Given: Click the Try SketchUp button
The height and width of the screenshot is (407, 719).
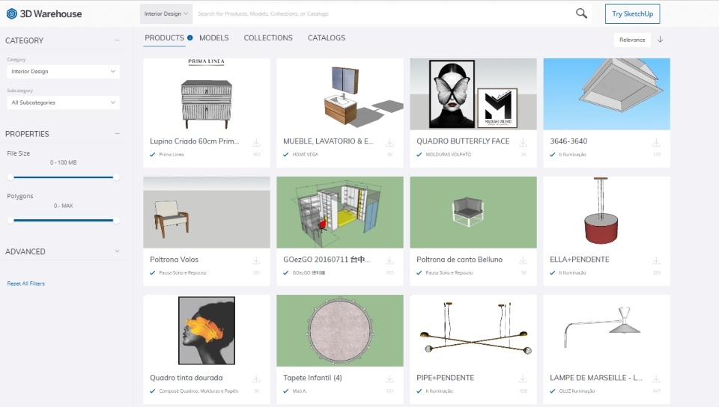Looking at the screenshot, I should pyautogui.click(x=632, y=13).
